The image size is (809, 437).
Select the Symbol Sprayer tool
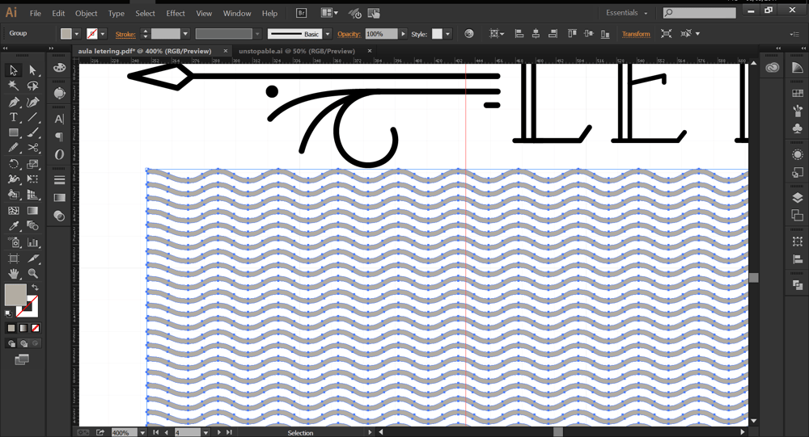tap(14, 242)
